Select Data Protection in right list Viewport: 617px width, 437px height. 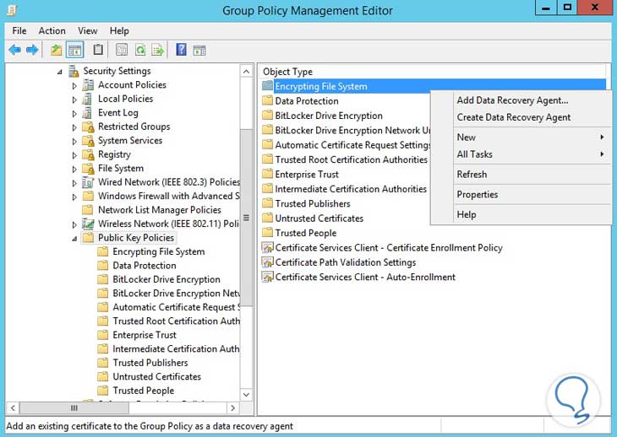(307, 101)
